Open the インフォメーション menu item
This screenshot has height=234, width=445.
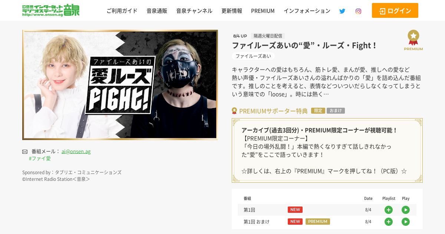[307, 11]
